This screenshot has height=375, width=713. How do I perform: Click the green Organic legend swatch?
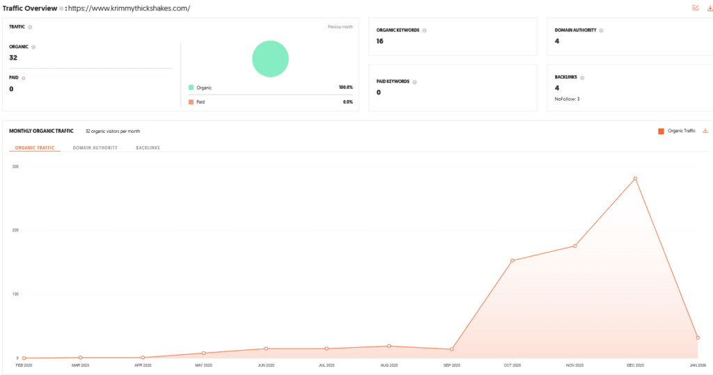click(191, 88)
